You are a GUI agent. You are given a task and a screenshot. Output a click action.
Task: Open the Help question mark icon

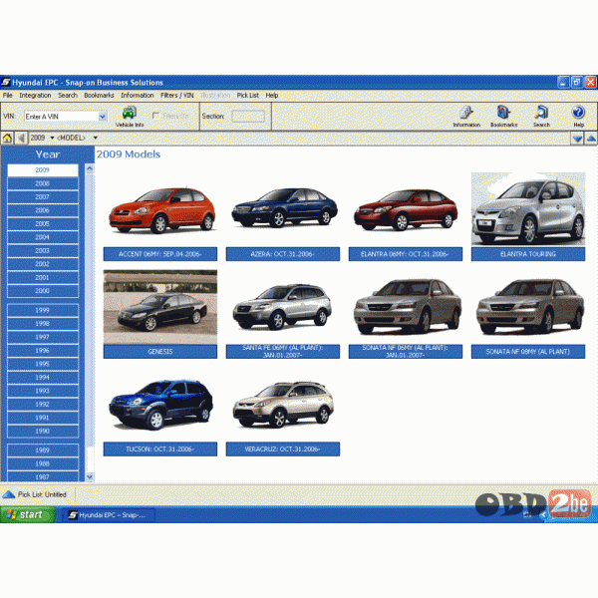578,113
